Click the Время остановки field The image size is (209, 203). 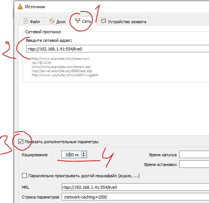point(194,164)
